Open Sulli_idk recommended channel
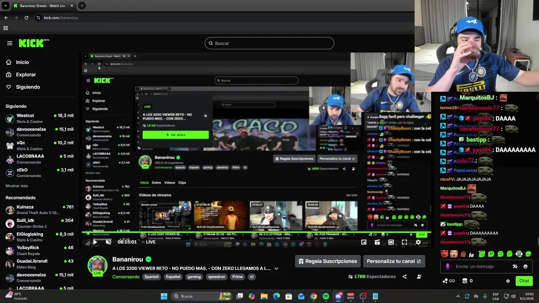The image size is (539, 303). pyautogui.click(x=39, y=223)
